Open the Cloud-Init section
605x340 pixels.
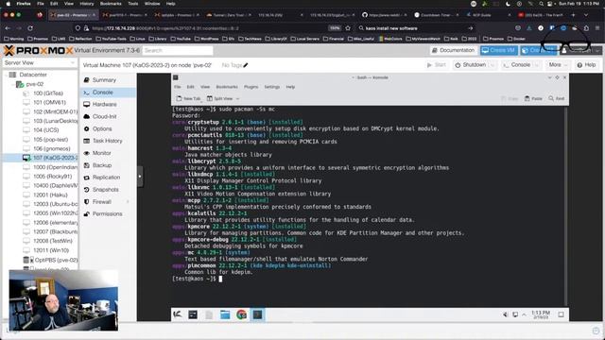[104, 116]
